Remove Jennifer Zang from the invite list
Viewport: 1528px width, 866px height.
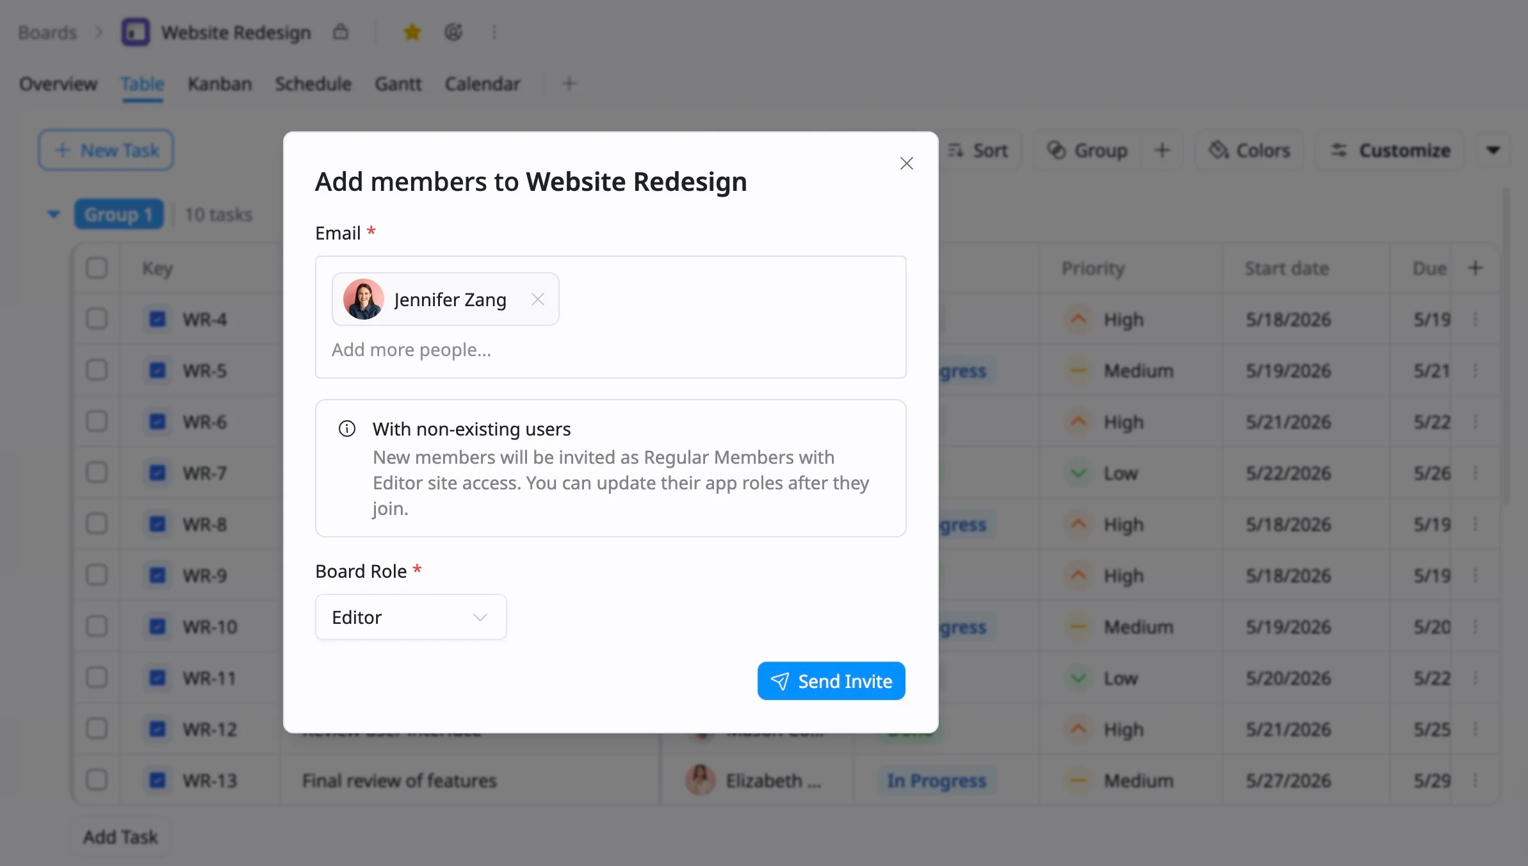pos(538,299)
